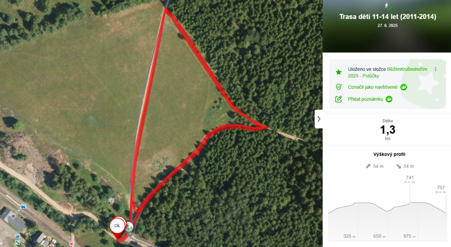Click the signpost icon on the station building
451x247 pixels.
click(13, 217)
